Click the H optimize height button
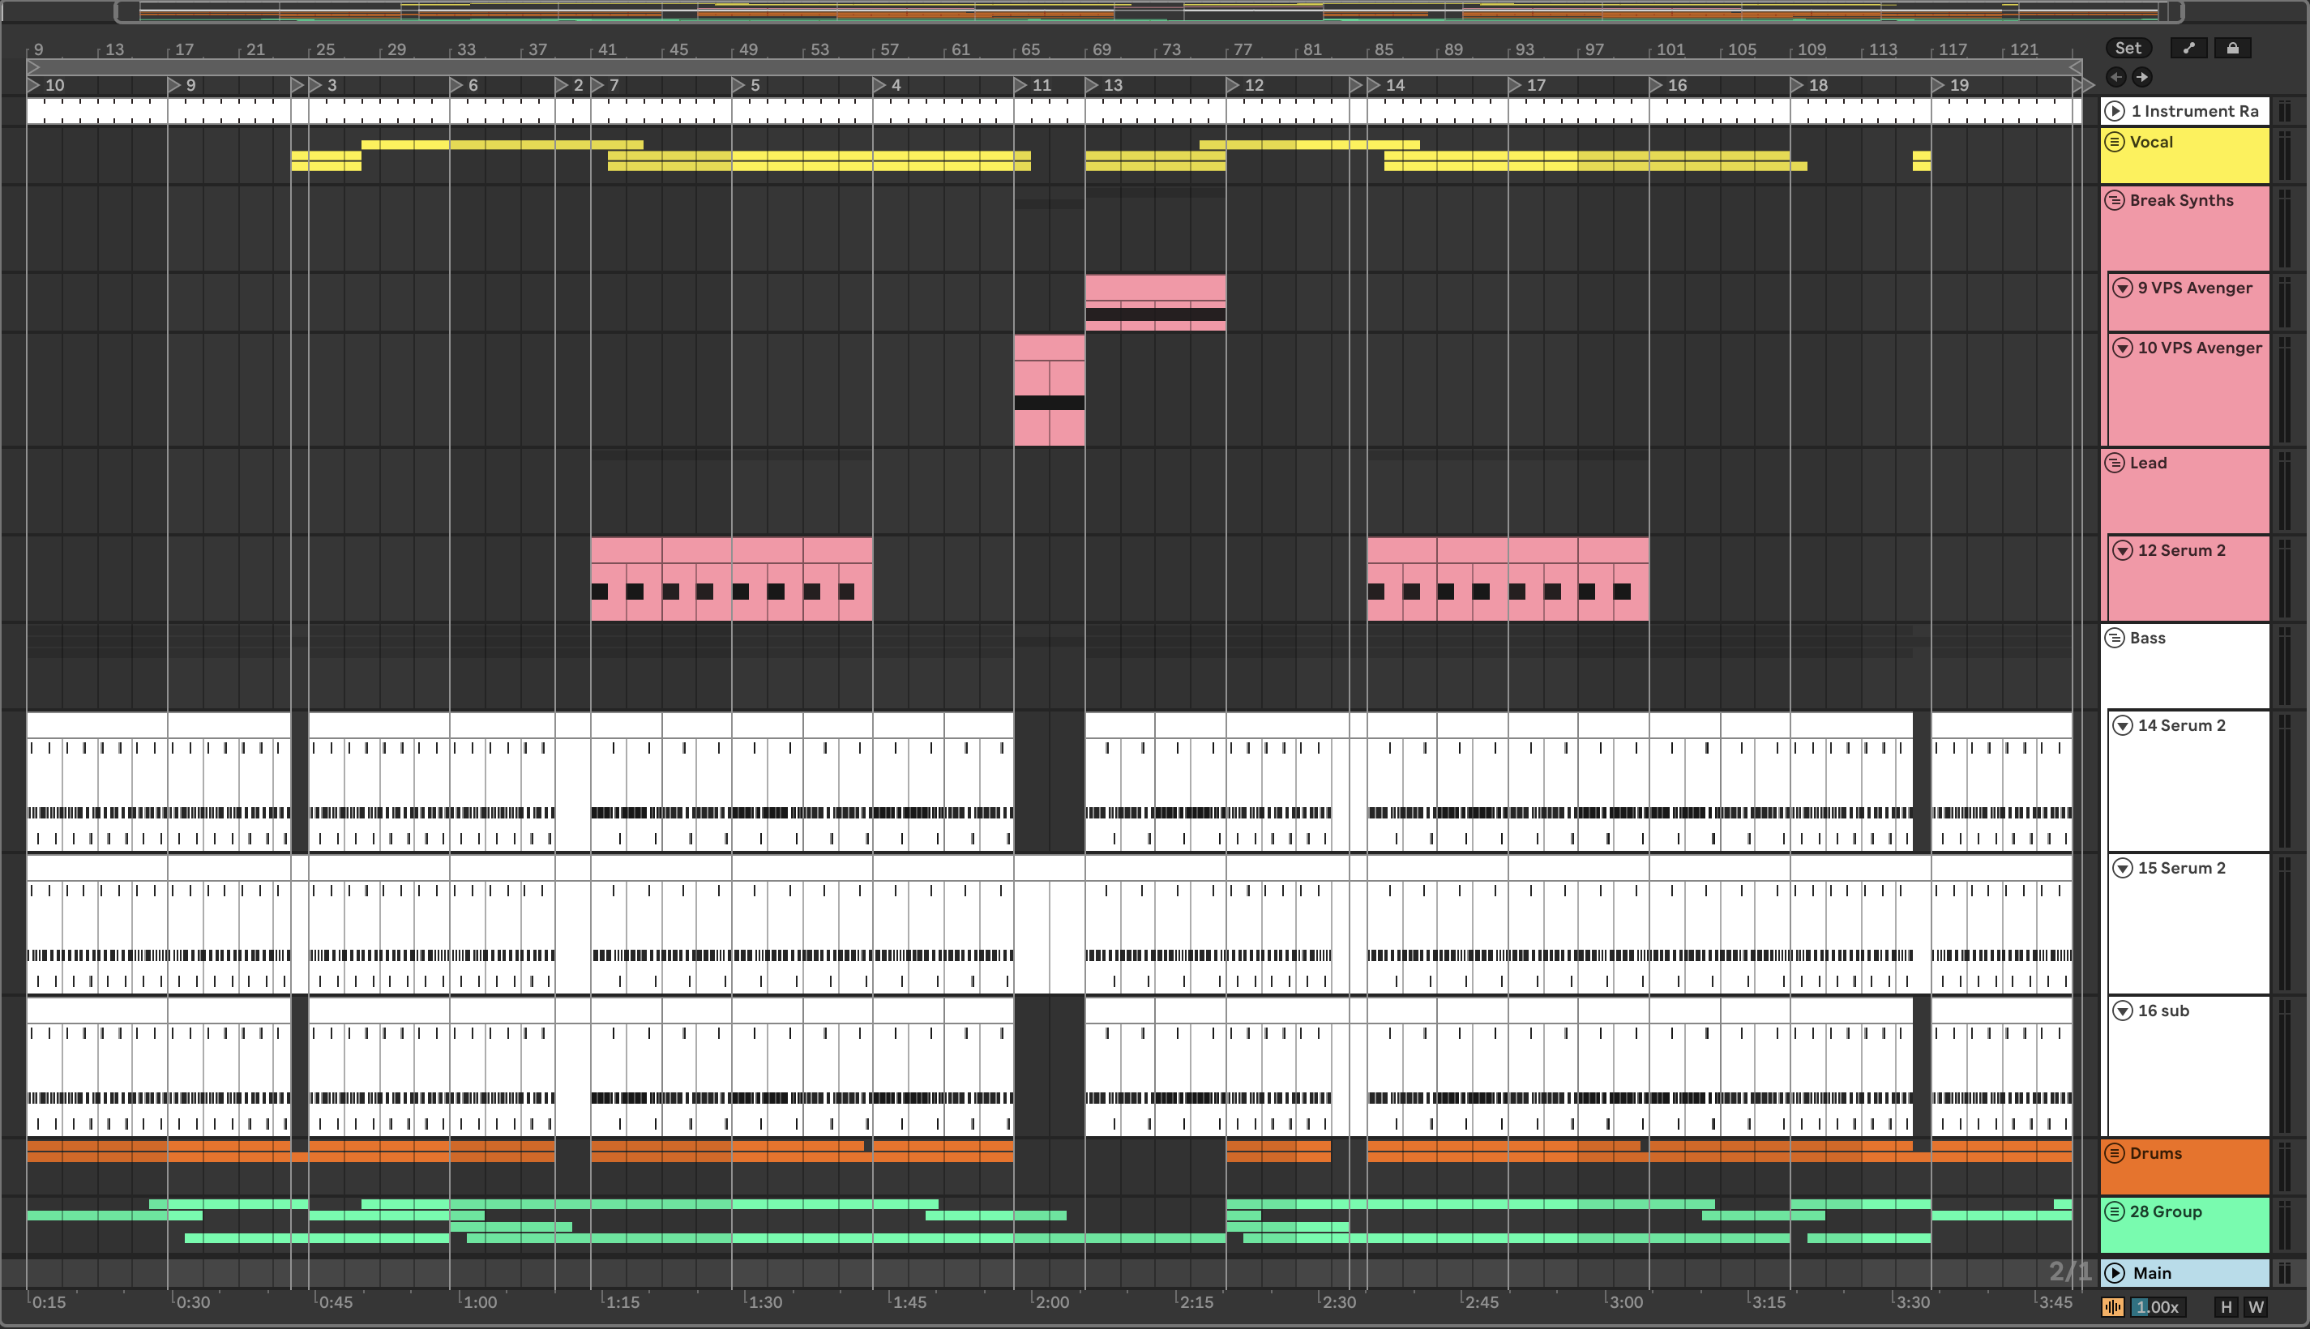This screenshot has width=2310, height=1329. [x=2226, y=1307]
